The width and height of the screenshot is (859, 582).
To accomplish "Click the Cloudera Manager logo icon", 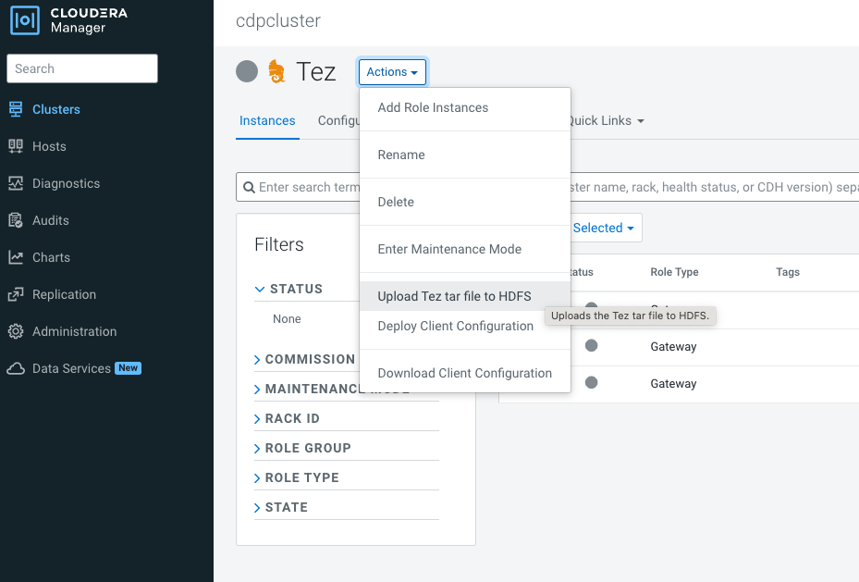I will 25,20.
